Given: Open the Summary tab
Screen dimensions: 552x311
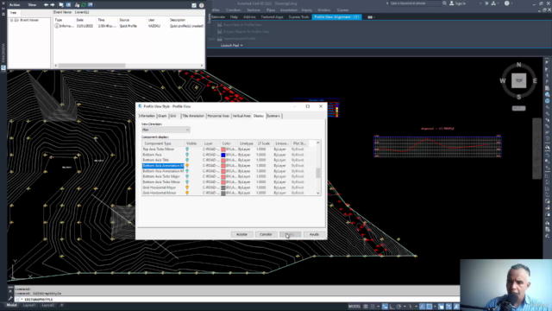Looking at the screenshot, I should point(273,116).
